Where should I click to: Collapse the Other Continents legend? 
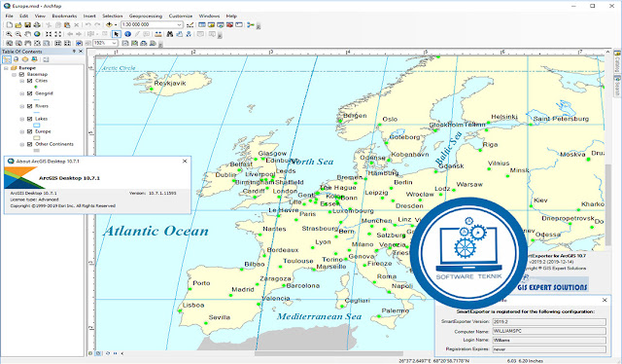point(22,144)
